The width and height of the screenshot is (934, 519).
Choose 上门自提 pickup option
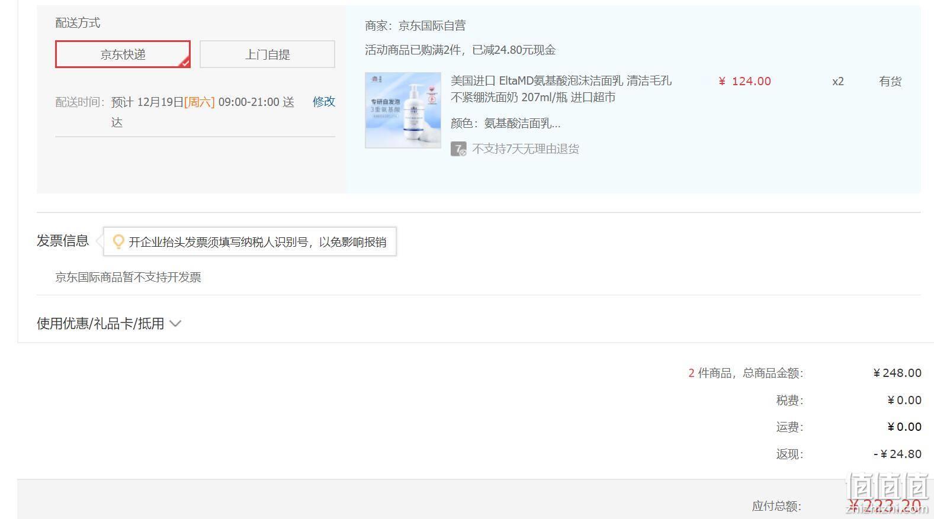click(x=267, y=54)
